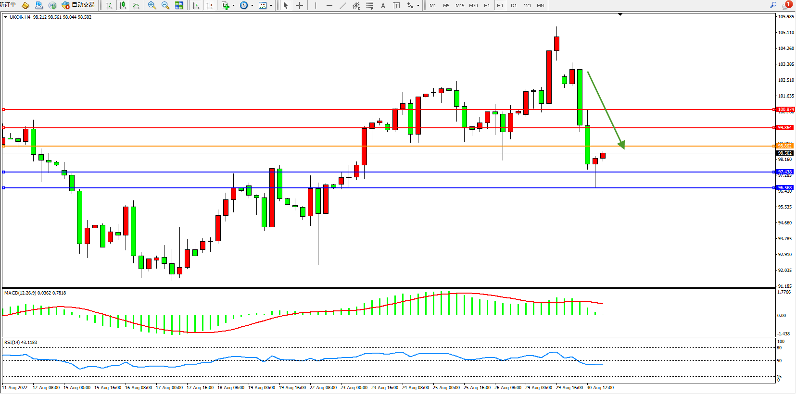
Task: Select the crosshair tool
Action: 299,5
